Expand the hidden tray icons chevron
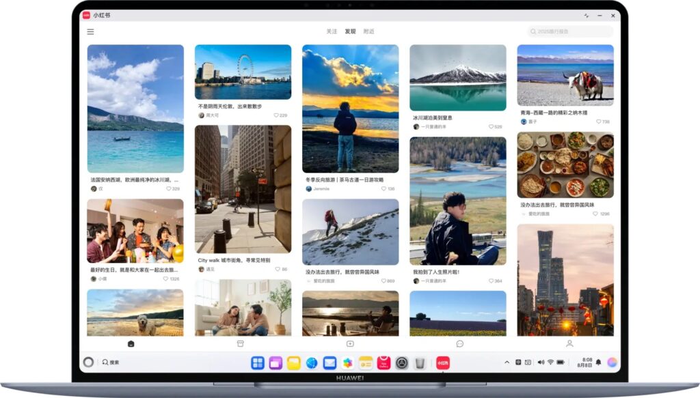The width and height of the screenshot is (700, 398). (507, 360)
